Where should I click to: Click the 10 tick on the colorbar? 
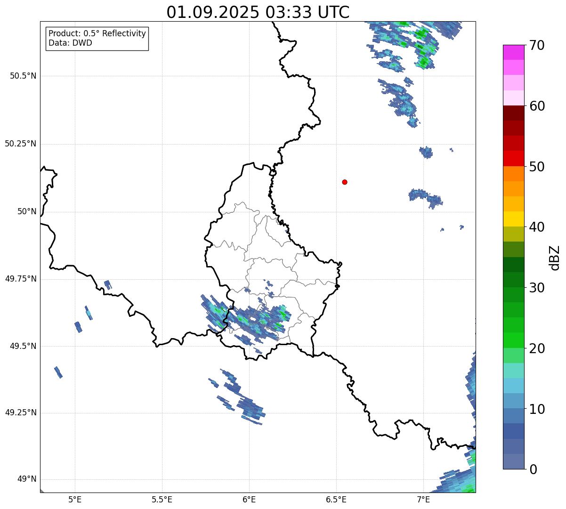point(537,409)
